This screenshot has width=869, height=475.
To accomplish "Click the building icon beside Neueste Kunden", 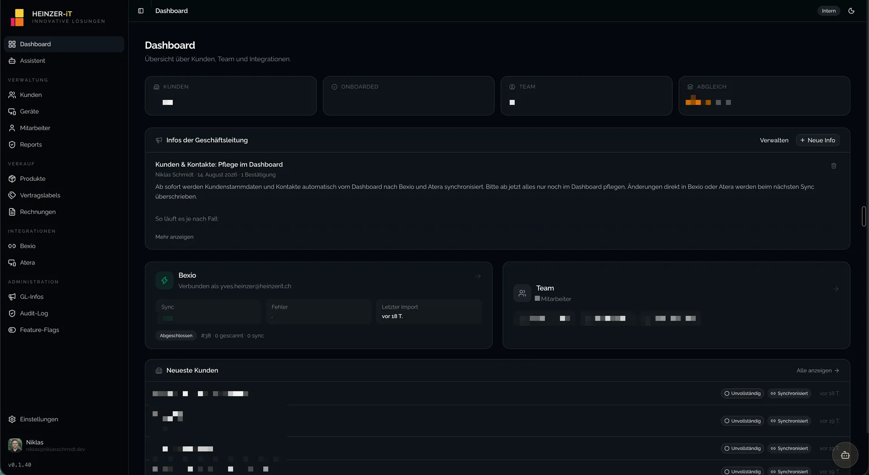I will [x=159, y=371].
